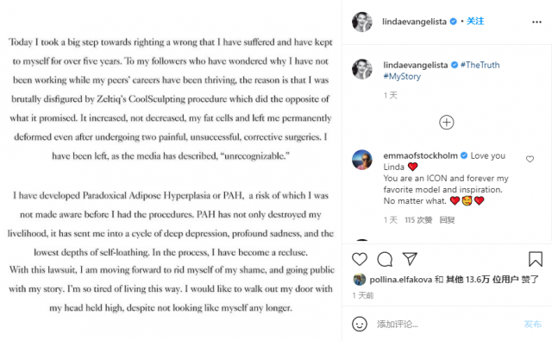552x341 pixels.
Task: Save the post with the bookmark icon
Action: click(535, 259)
